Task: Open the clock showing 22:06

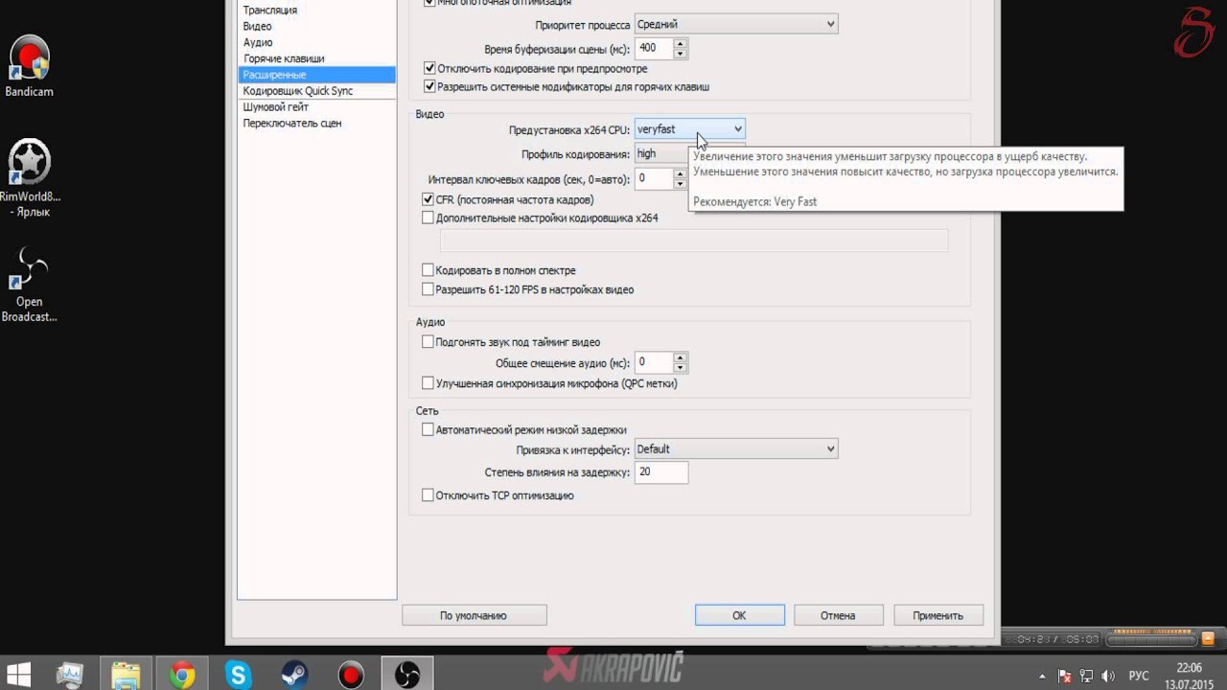Action: pos(1189,676)
